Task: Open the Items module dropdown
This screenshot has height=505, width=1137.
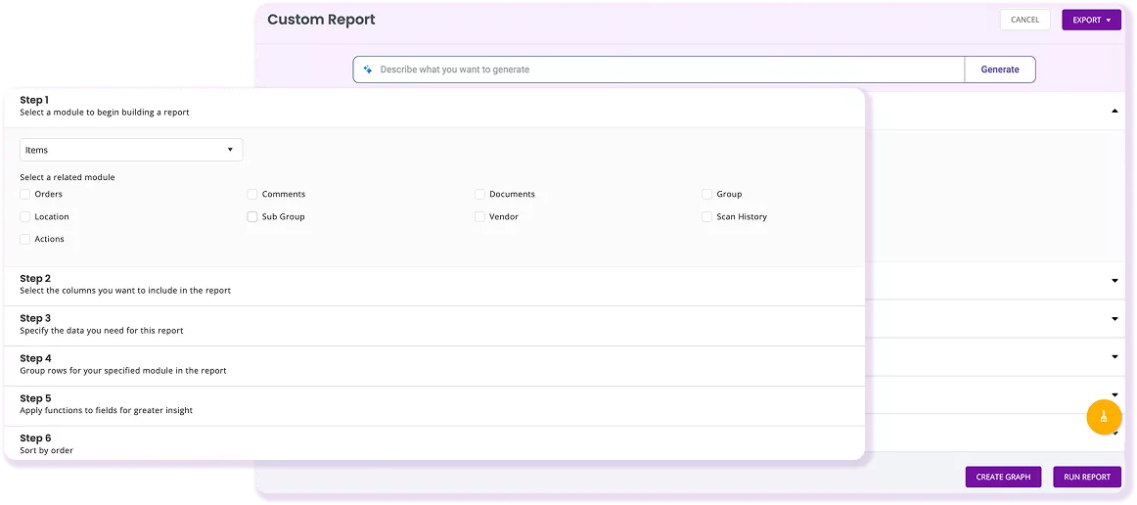Action: tap(131, 150)
